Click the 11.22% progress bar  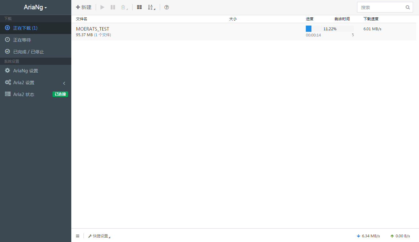click(330, 29)
